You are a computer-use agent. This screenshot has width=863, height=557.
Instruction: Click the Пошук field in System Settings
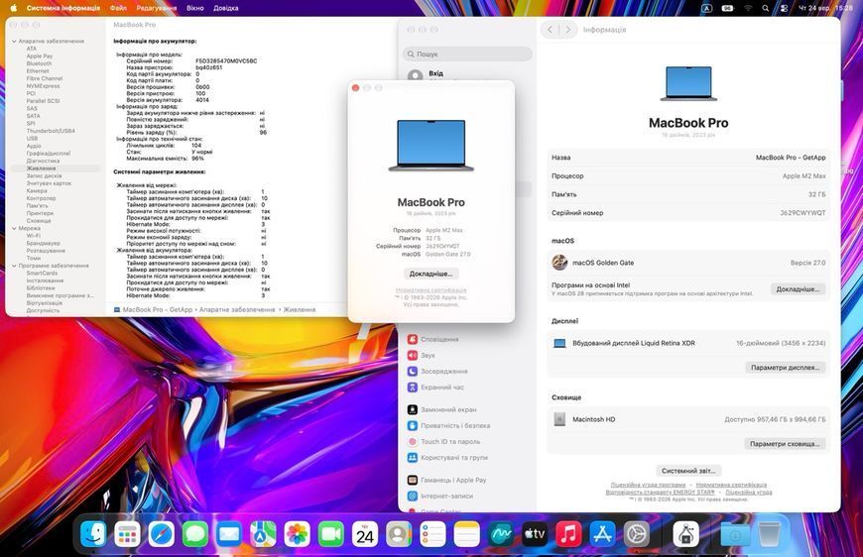pos(467,54)
